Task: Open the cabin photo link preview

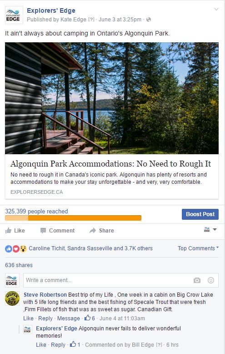Action: click(x=112, y=98)
